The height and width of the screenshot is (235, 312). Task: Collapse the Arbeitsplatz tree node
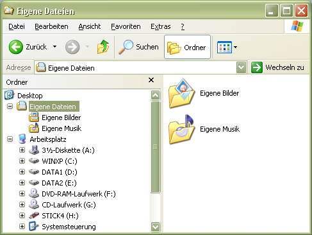10,139
